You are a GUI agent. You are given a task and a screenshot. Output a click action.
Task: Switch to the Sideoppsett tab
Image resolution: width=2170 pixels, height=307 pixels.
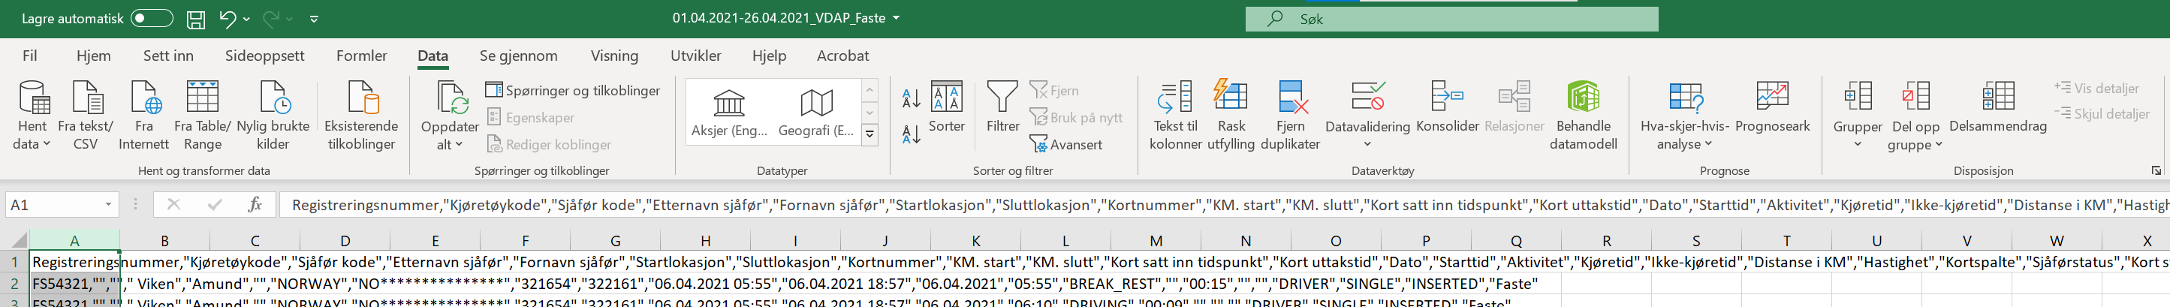tap(264, 56)
